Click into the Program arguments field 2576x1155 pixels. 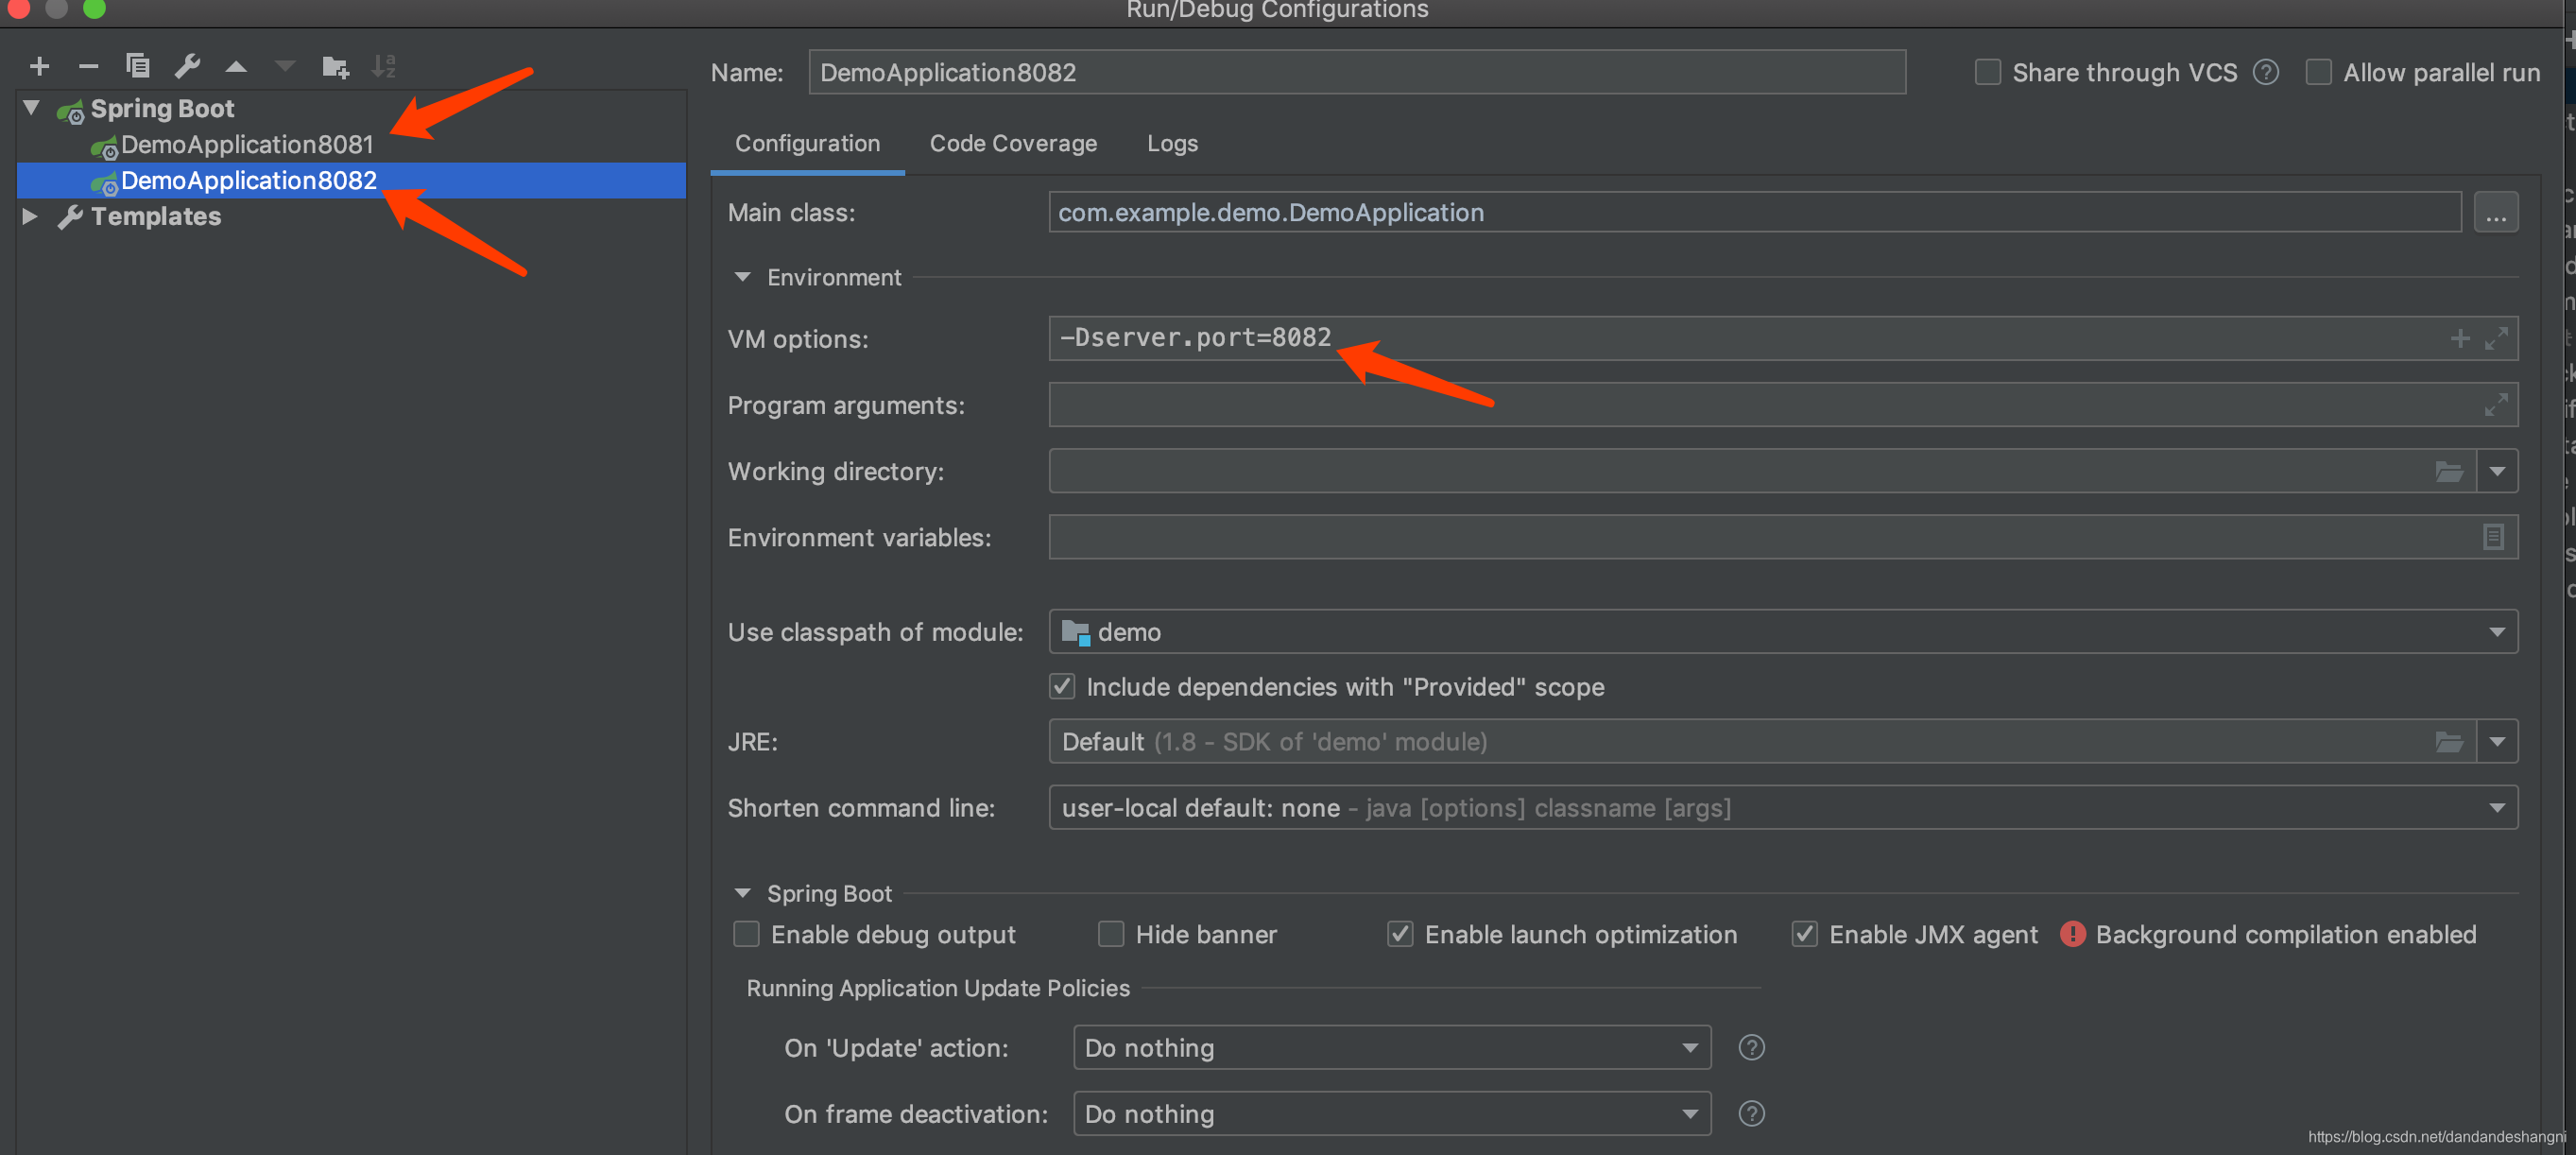(1760, 405)
